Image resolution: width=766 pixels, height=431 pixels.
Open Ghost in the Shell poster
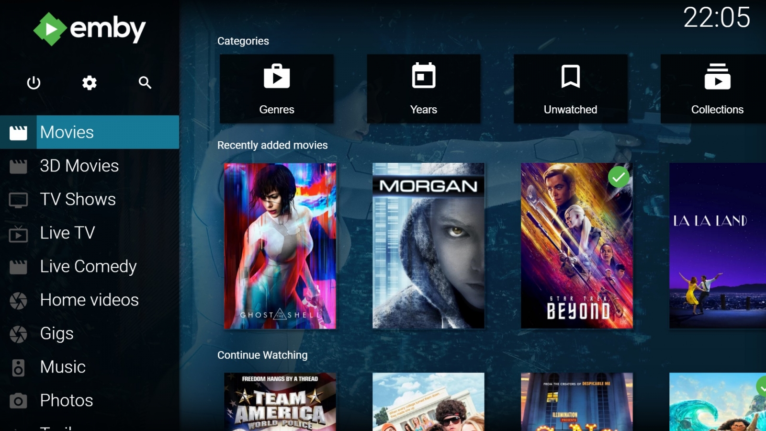(x=280, y=246)
